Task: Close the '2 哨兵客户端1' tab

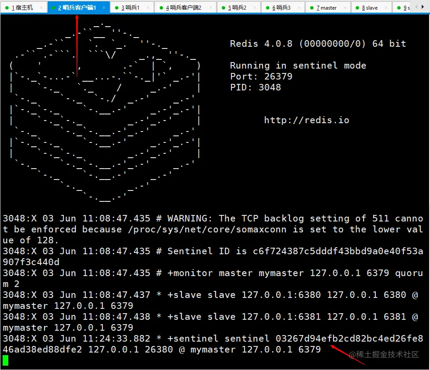Action: click(x=104, y=8)
